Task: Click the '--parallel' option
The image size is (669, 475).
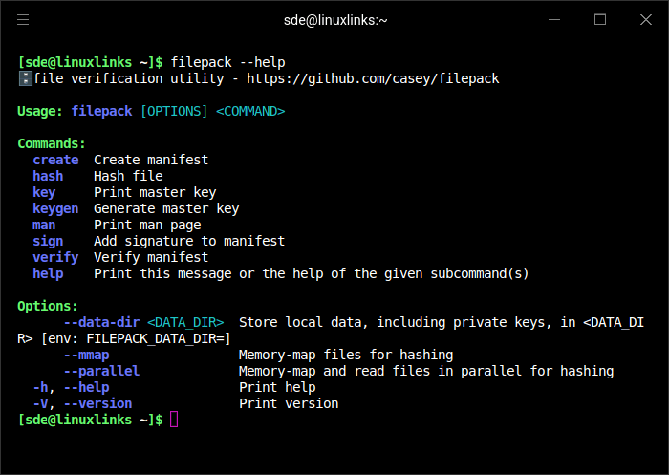Action: (x=101, y=371)
